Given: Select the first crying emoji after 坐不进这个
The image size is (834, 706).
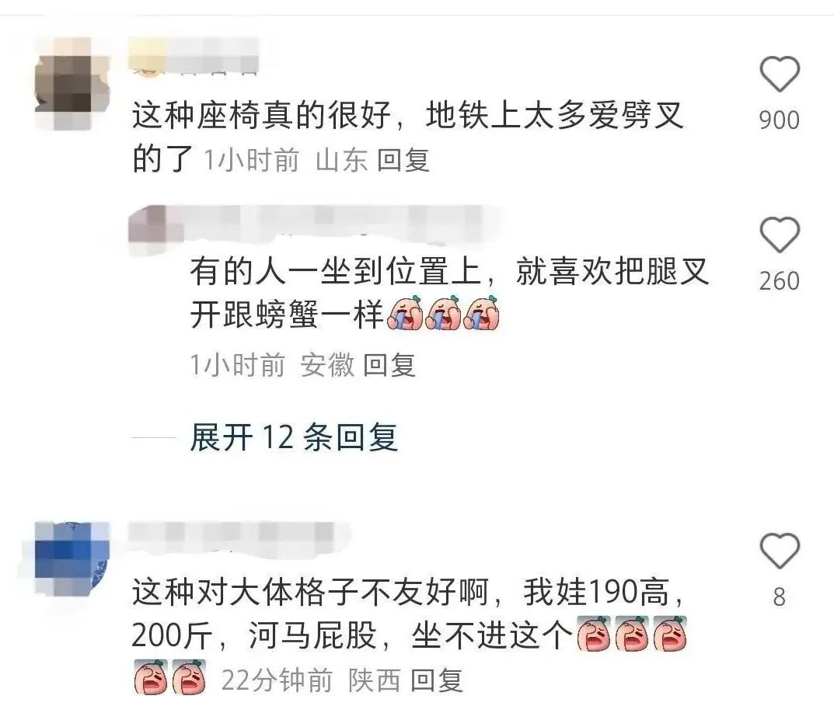Looking at the screenshot, I should click(594, 634).
